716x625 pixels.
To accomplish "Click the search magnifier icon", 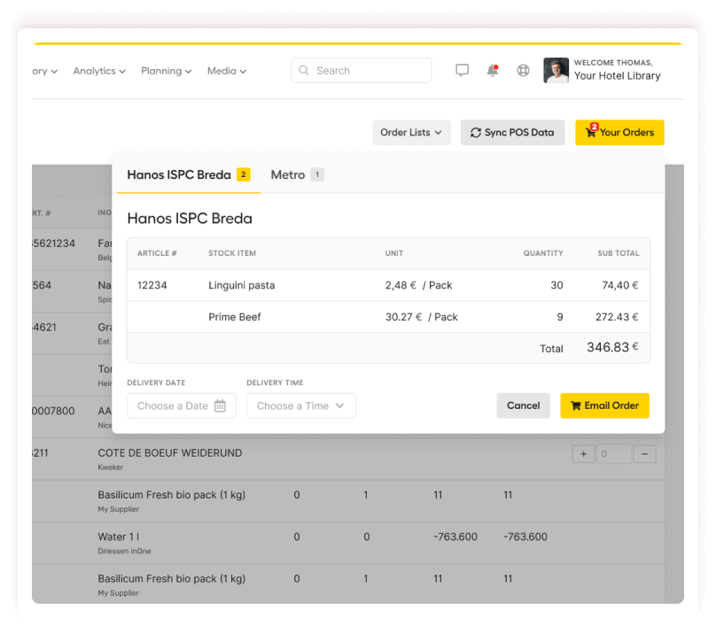I will 304,70.
